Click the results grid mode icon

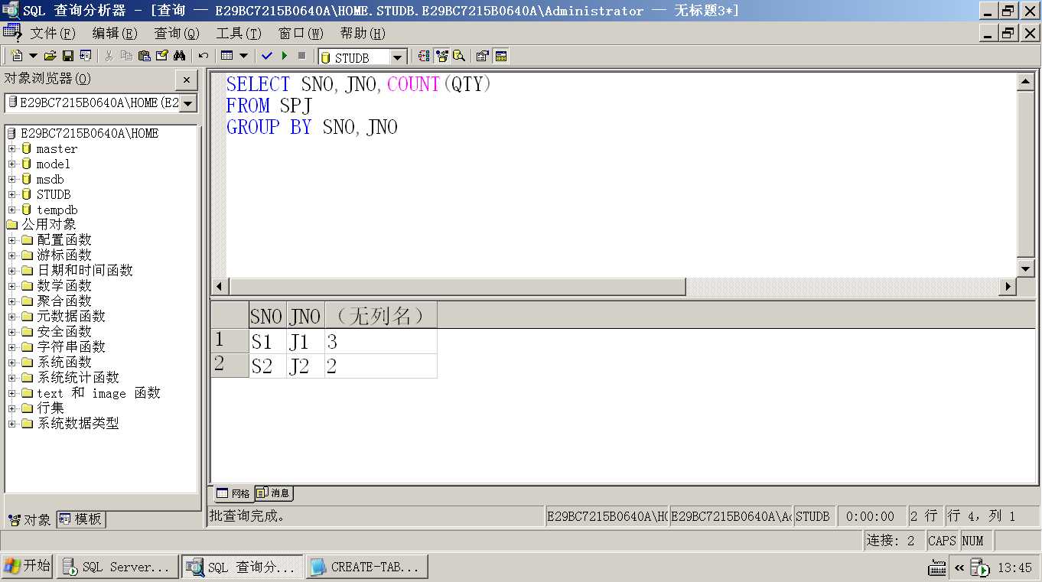click(x=226, y=56)
